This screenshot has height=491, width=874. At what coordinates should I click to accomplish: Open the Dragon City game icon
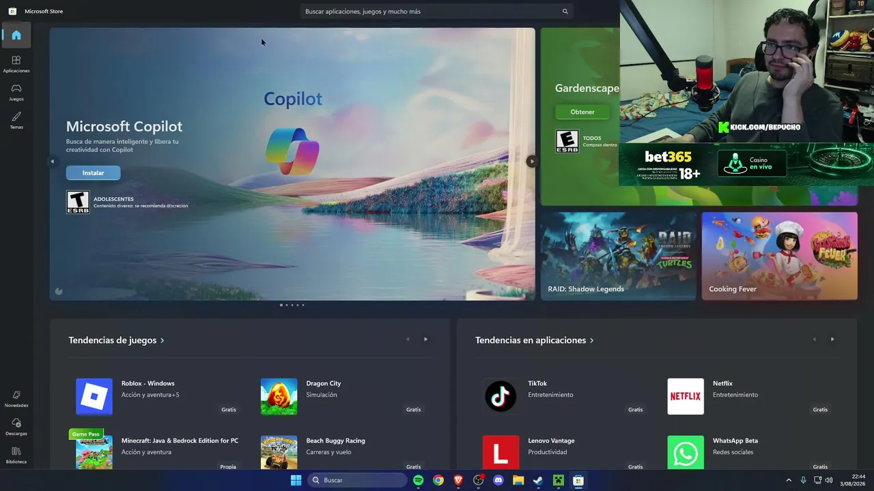pyautogui.click(x=279, y=396)
